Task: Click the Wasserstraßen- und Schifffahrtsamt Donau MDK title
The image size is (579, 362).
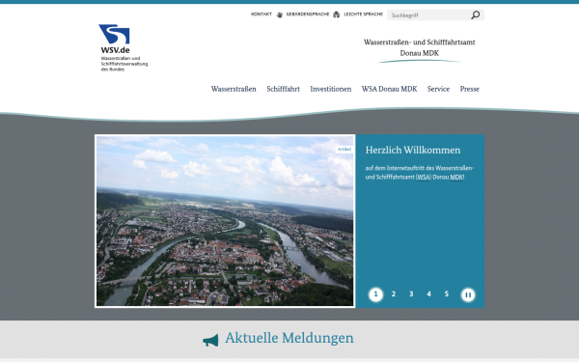Action: (x=420, y=47)
